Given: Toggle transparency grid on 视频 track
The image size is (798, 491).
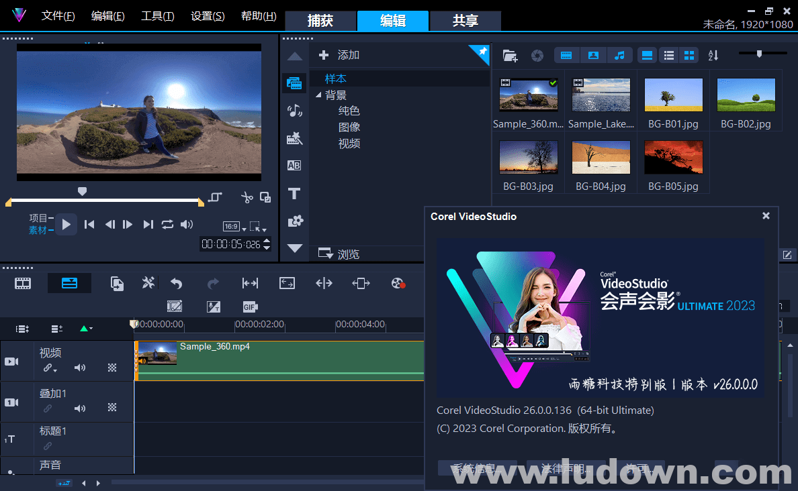Looking at the screenshot, I should pyautogui.click(x=112, y=368).
